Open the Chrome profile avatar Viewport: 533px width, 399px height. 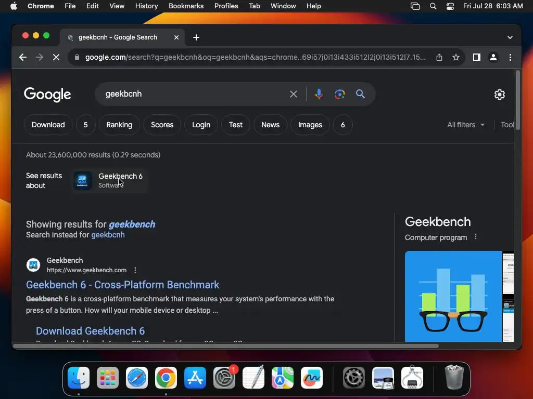(493, 57)
